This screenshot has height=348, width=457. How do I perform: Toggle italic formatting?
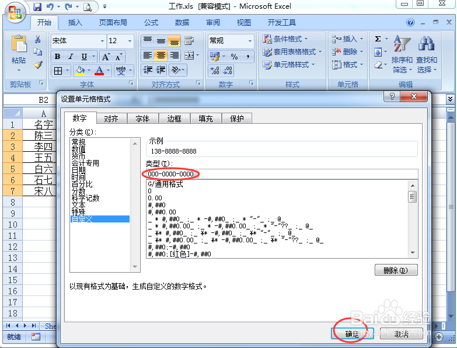71,57
